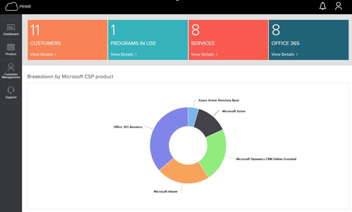Open the user profile icon
This screenshot has height=212, width=352.
tap(338, 6)
